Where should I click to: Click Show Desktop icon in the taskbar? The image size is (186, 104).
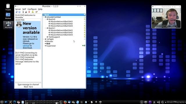(6, 102)
